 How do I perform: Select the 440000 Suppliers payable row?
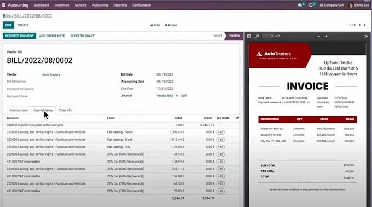click(x=121, y=125)
